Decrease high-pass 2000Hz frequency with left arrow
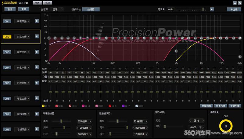Screen dimensions: 244x139 click(78, 128)
